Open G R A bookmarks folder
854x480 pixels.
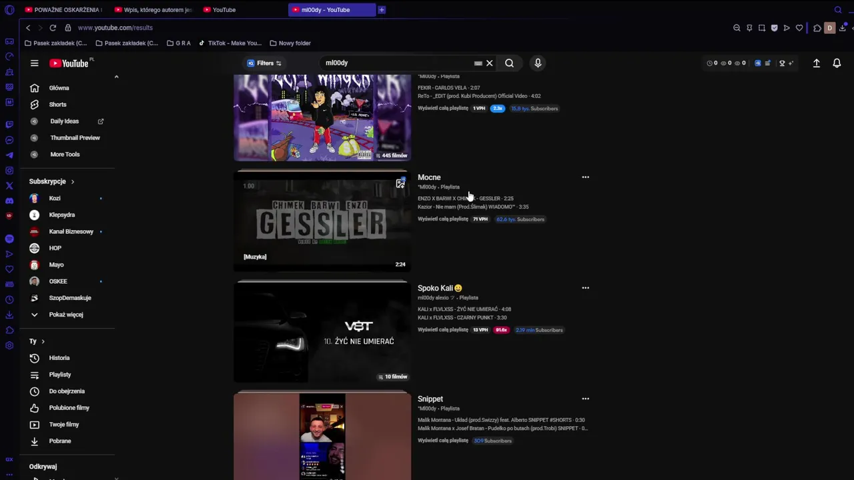179,43
